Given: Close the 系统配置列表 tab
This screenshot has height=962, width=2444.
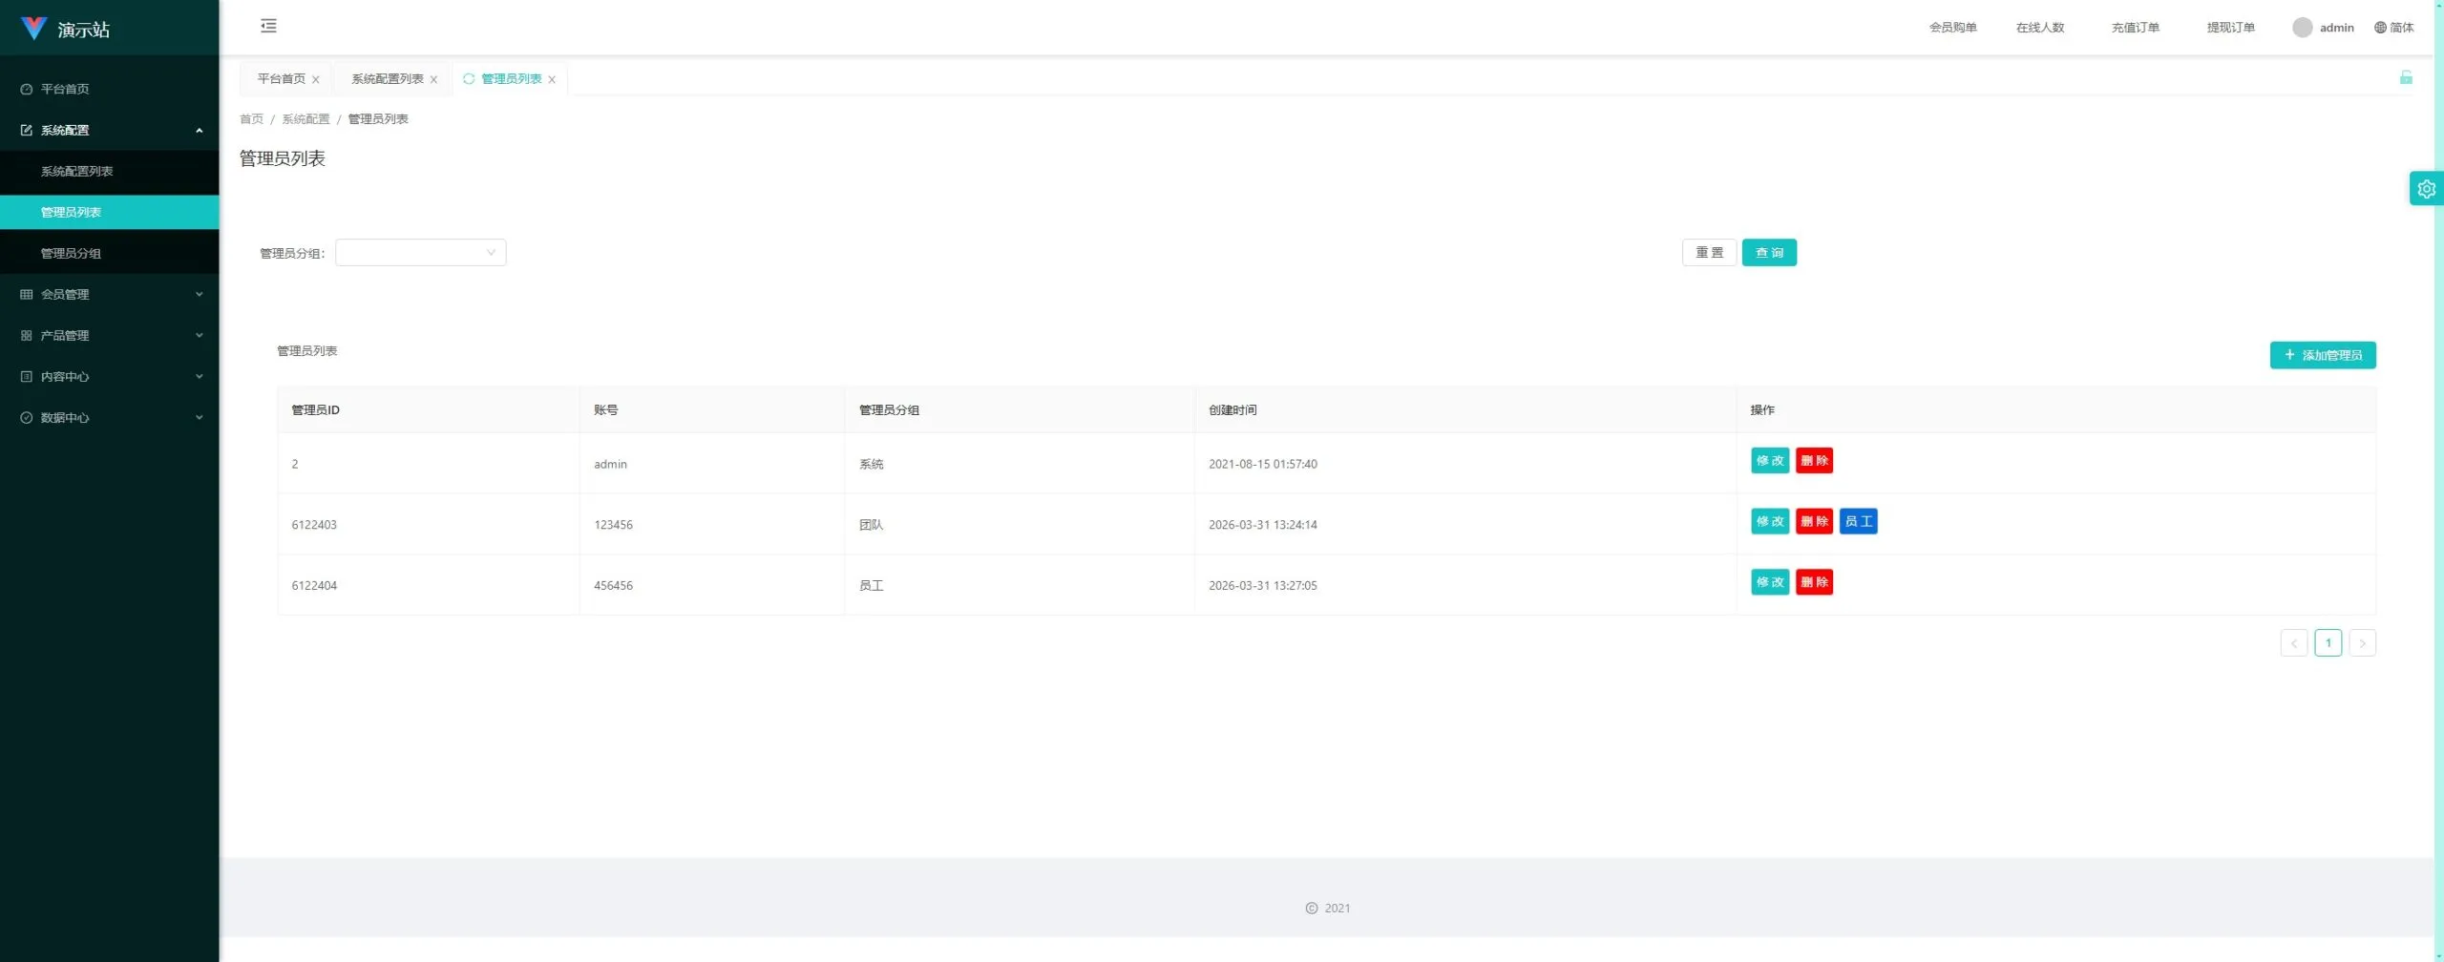Looking at the screenshot, I should point(433,79).
